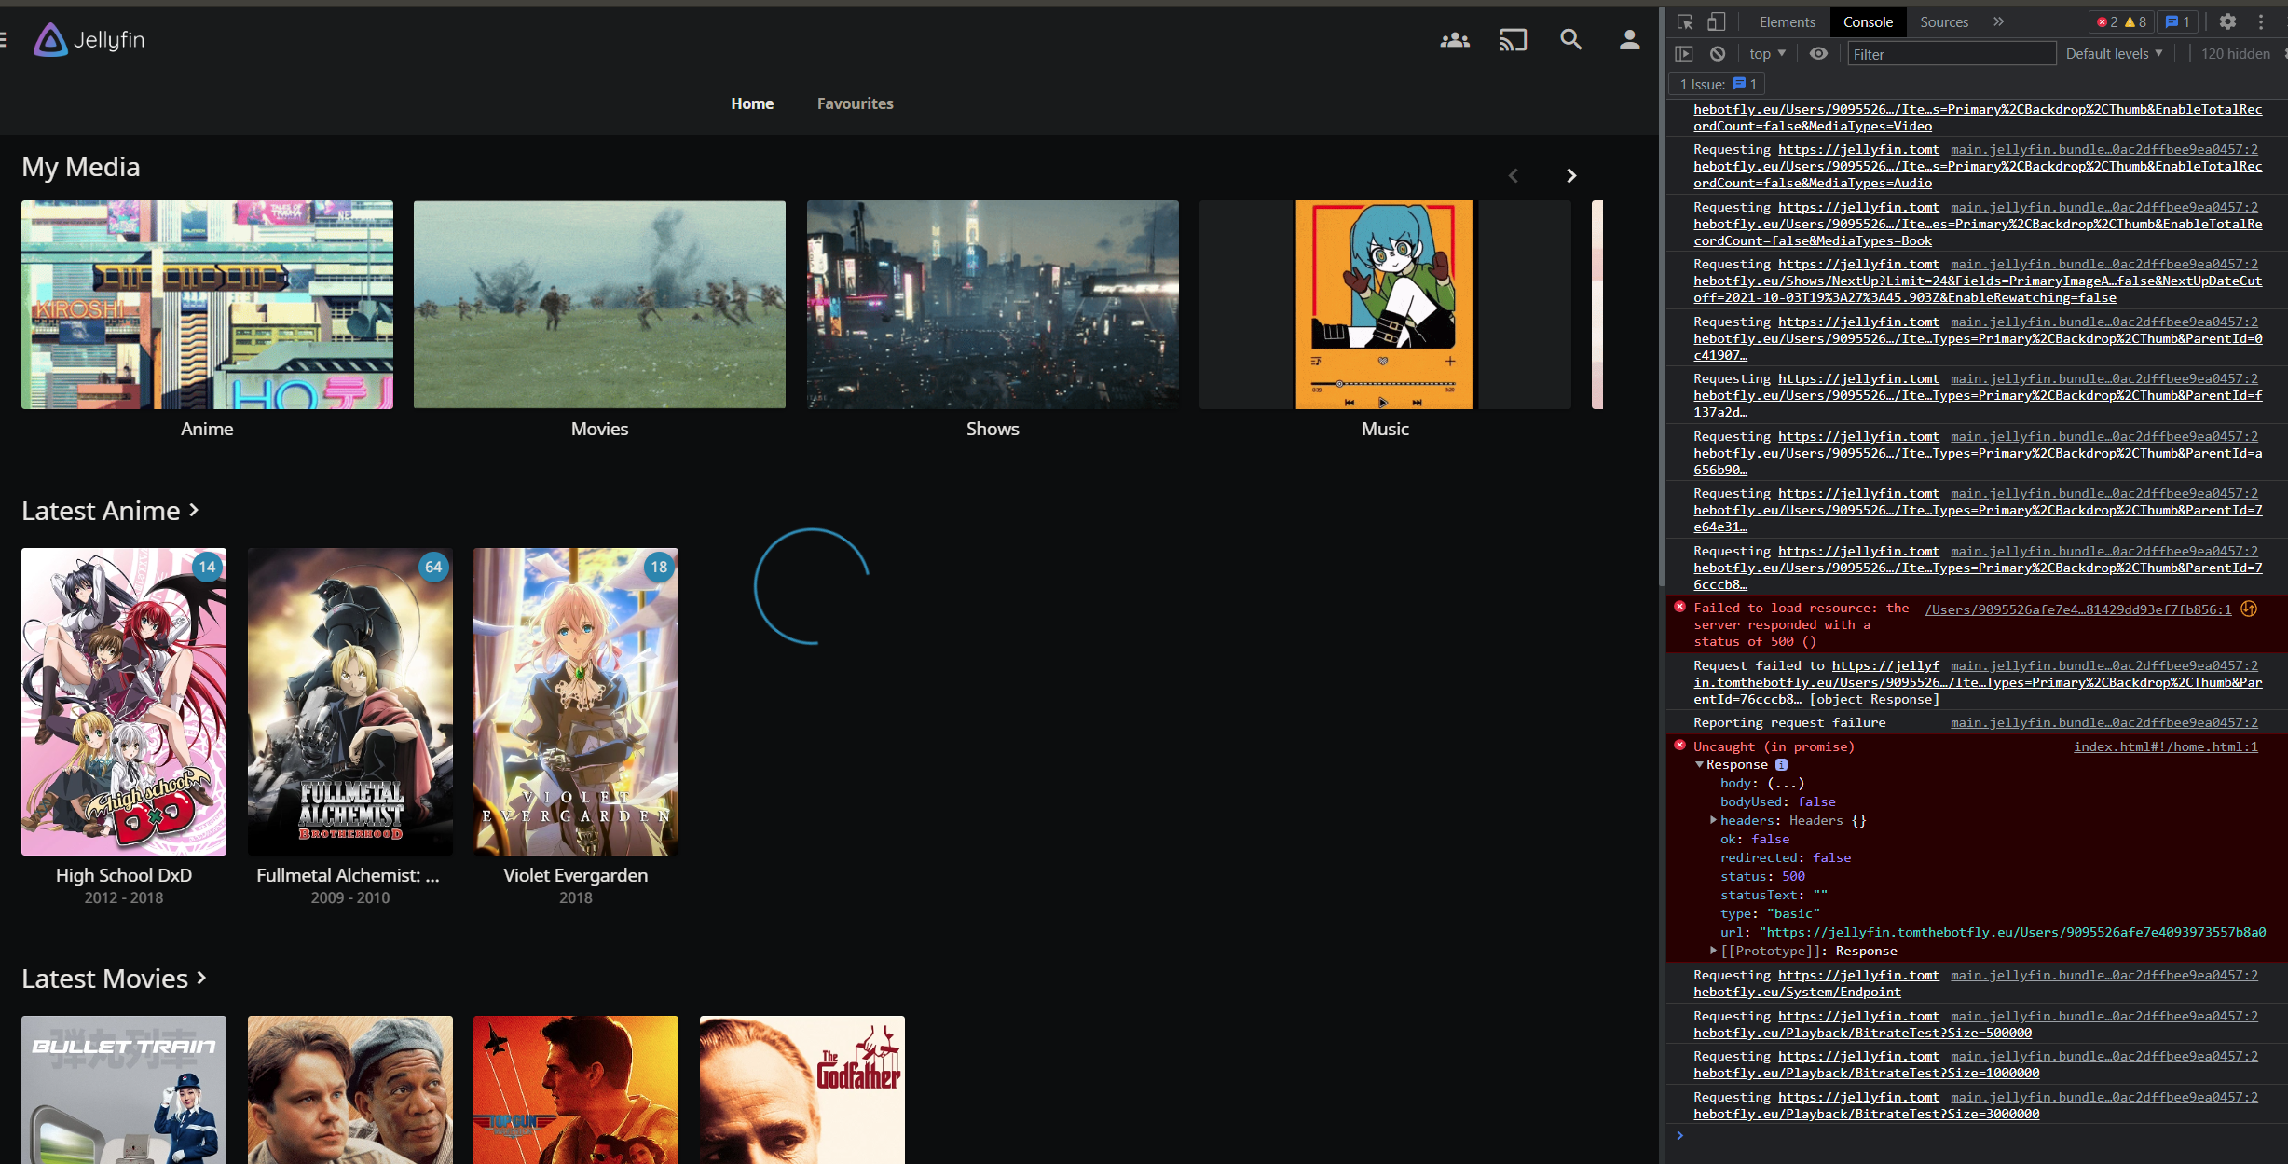Click the 1 Issue button
The image size is (2288, 1164).
click(1717, 84)
